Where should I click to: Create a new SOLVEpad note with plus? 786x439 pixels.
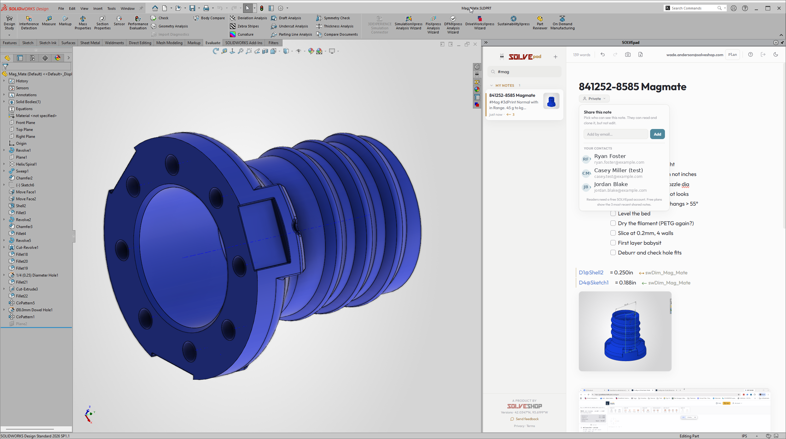pos(555,57)
